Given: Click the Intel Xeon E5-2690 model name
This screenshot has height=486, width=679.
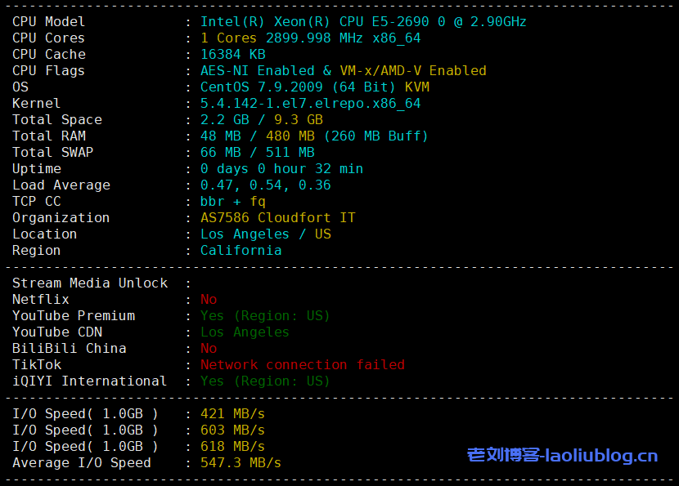Looking at the screenshot, I should (360, 21).
